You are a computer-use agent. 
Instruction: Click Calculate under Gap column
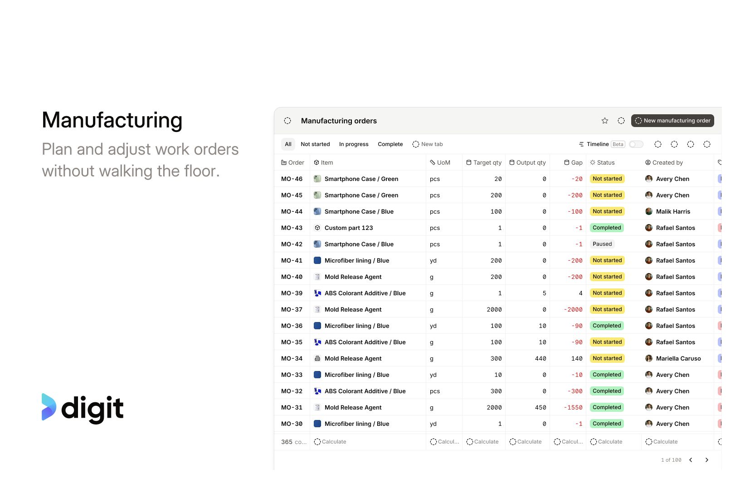568,442
